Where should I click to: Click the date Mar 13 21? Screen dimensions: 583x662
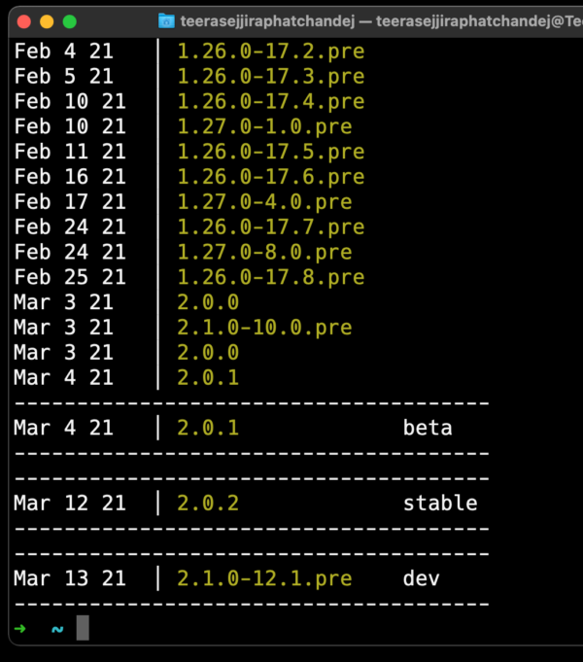(x=70, y=578)
